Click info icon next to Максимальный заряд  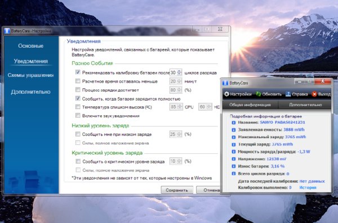tap(233, 137)
